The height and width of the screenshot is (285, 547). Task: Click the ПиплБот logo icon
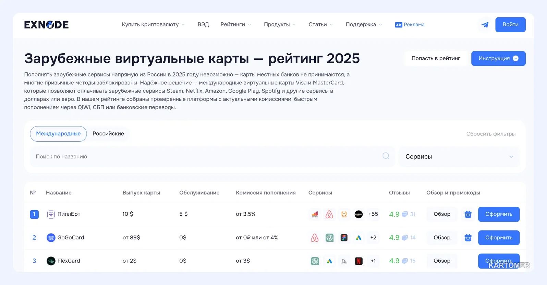click(51, 214)
